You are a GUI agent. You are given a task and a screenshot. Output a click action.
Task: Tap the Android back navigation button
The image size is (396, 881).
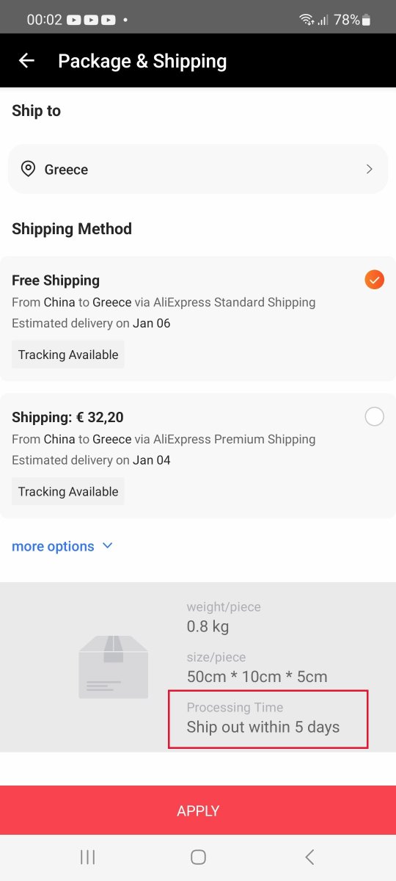(309, 857)
